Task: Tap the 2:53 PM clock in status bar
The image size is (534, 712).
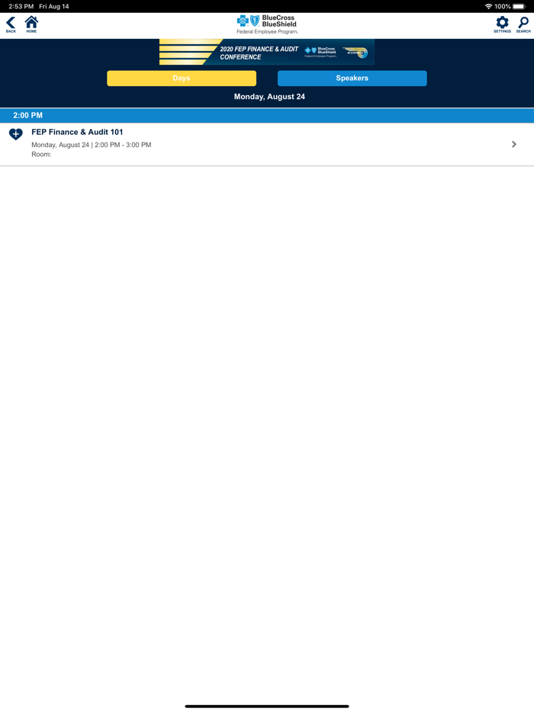Action: 21,6
